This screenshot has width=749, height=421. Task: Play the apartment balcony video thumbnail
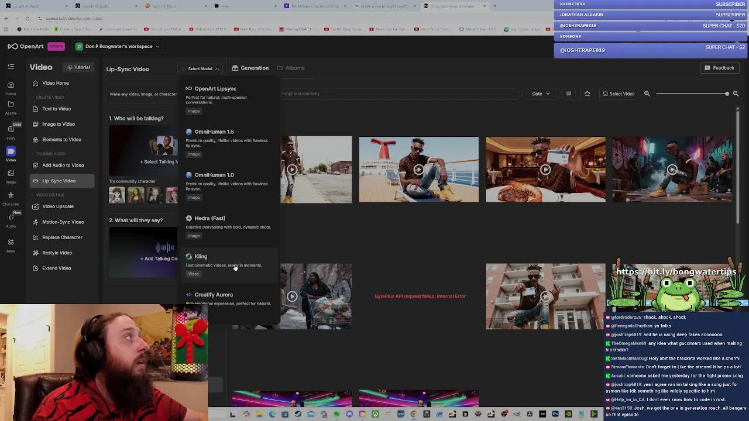click(x=545, y=296)
